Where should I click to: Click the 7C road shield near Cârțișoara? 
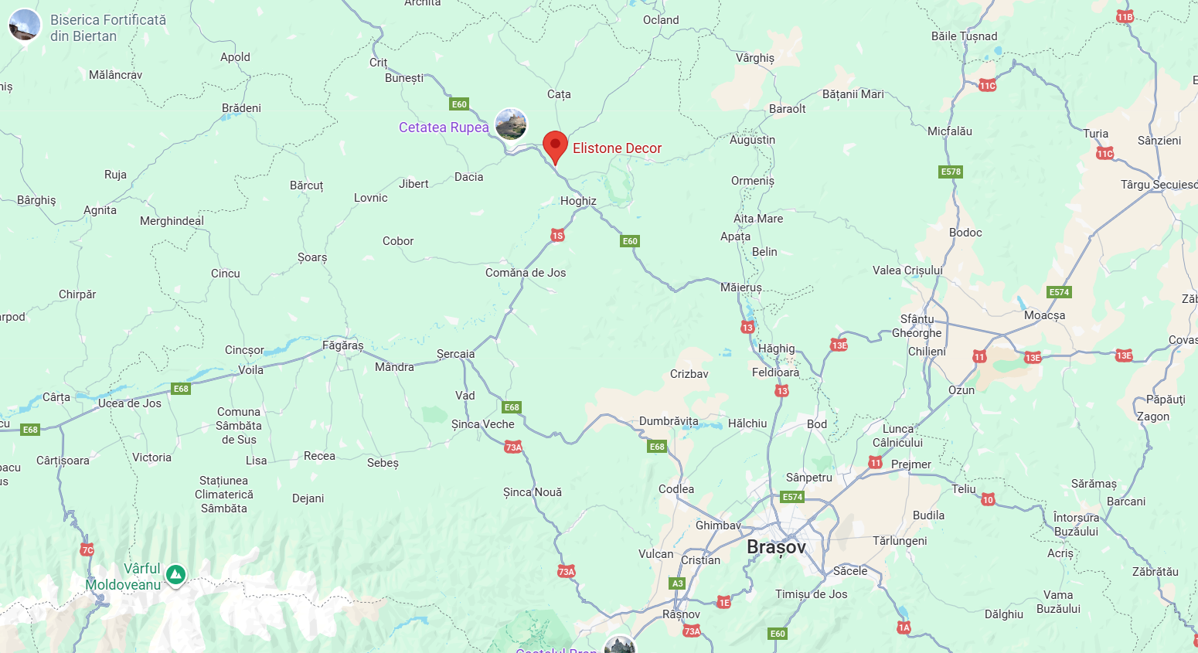[87, 549]
